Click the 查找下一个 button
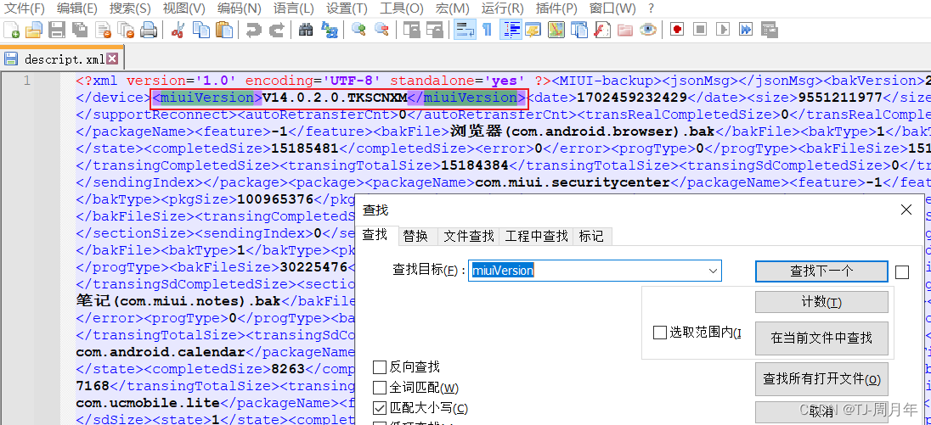 point(821,271)
